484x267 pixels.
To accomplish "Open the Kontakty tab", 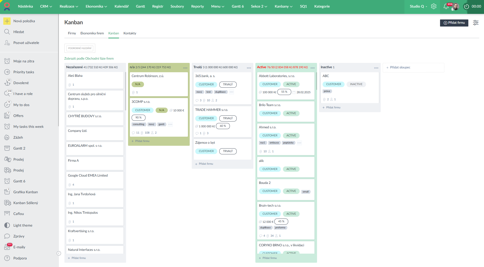I will click(x=130, y=33).
